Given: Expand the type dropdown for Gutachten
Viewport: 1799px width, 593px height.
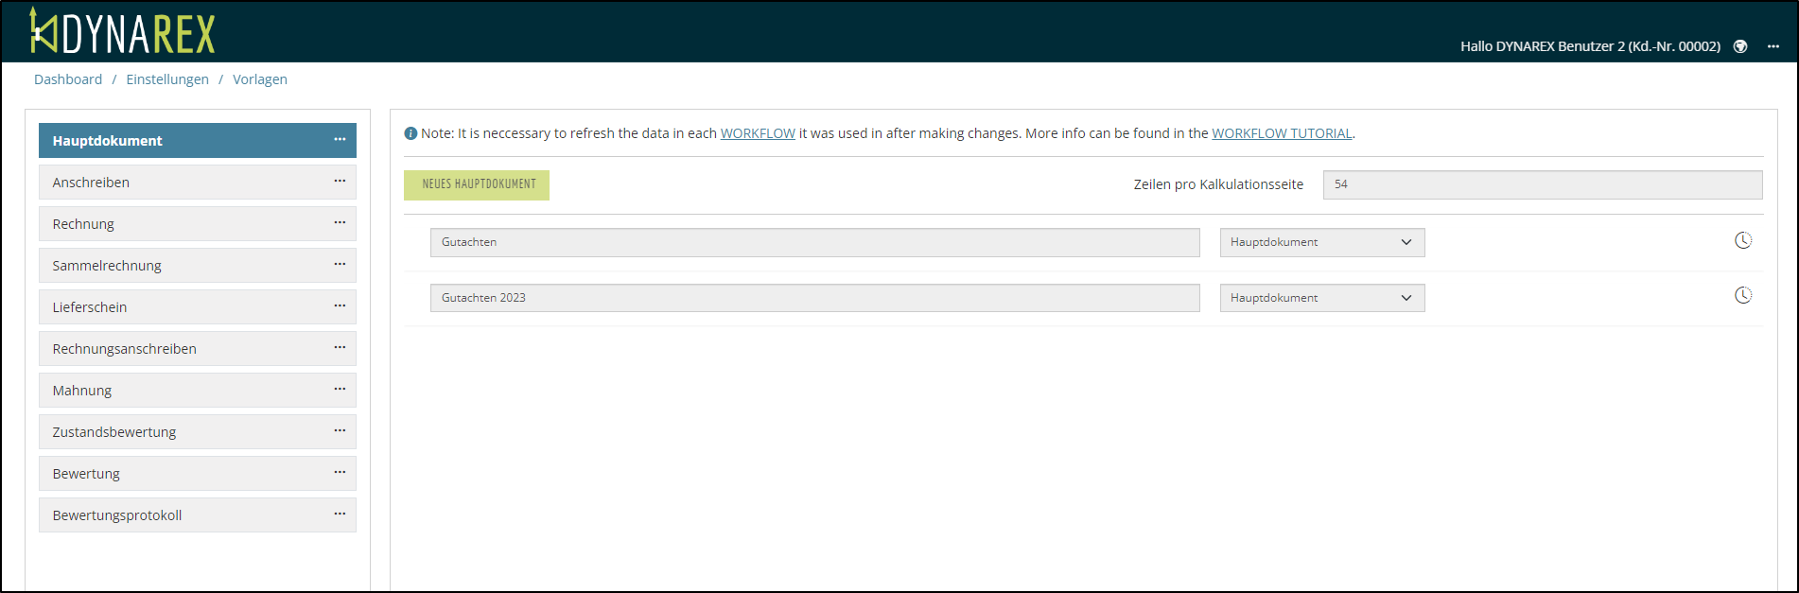Looking at the screenshot, I should pos(1321,242).
